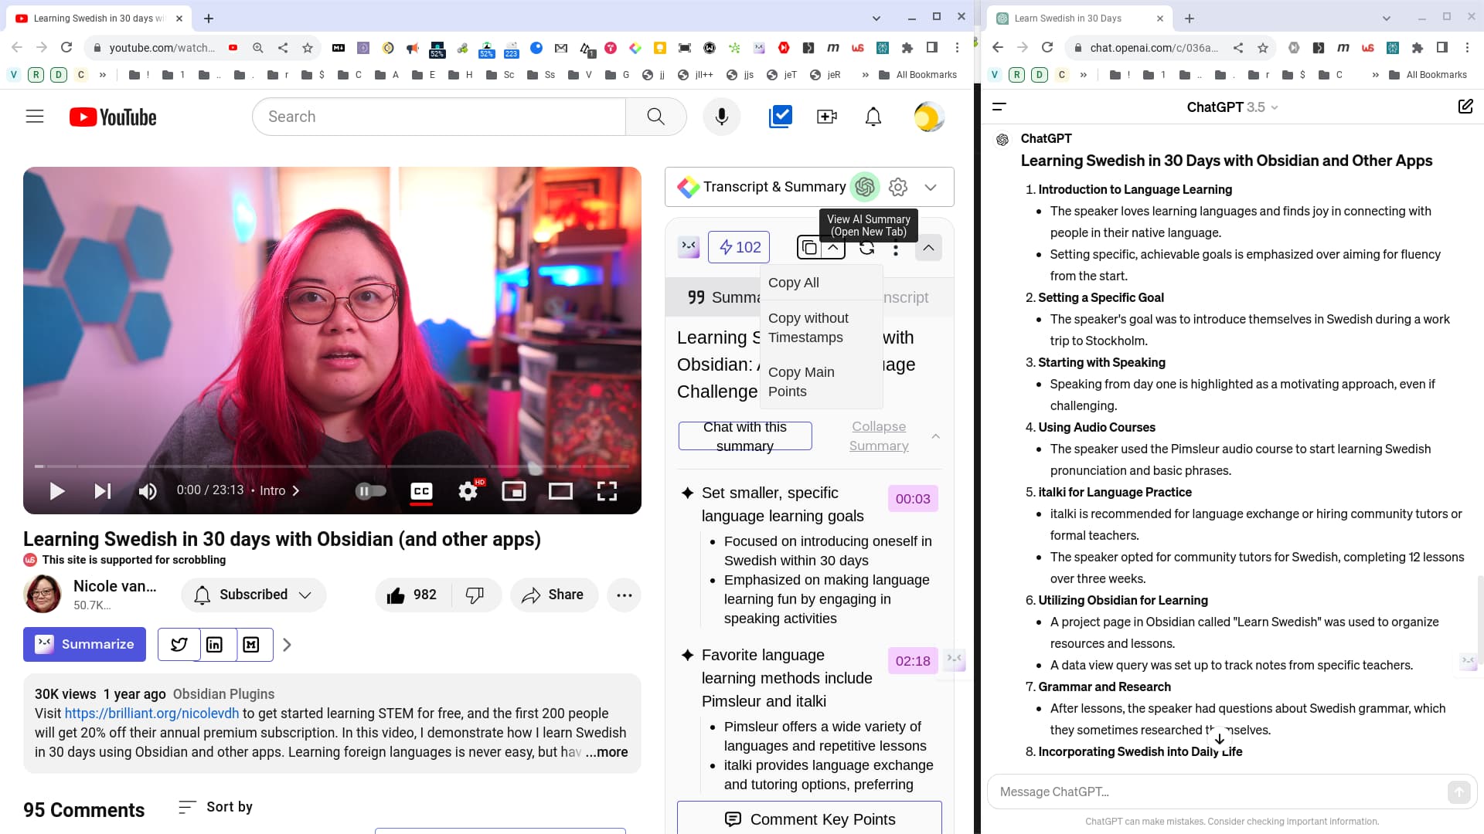Open ChatGPT AI summary icon
Viewport: 1484px width, 834px height.
pos(865,187)
